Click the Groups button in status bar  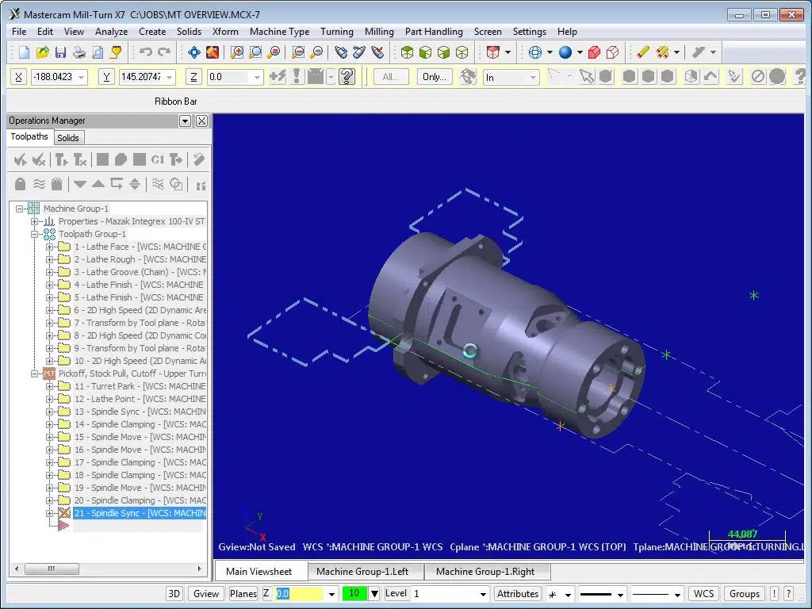coord(744,593)
